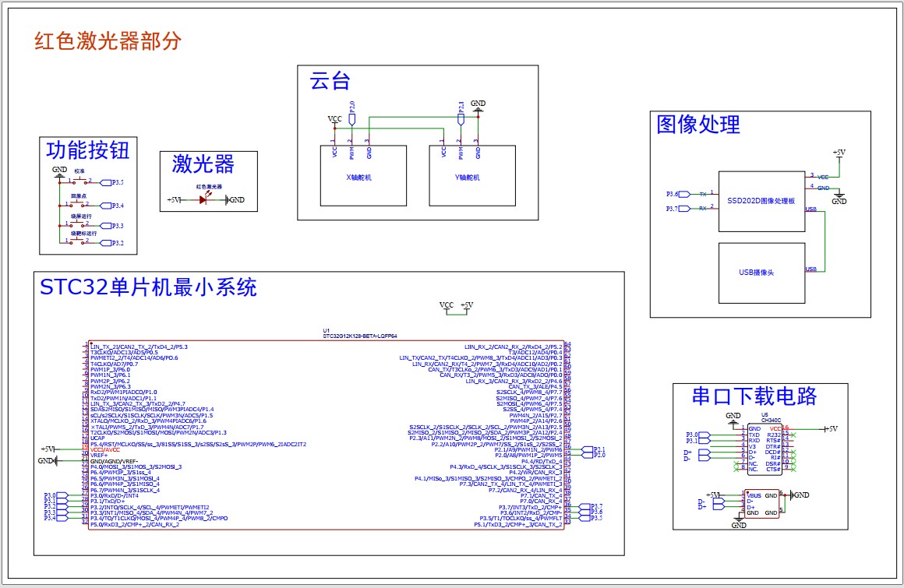Viewport: 904px width, 588px height.
Task: Select the P2.1 net port right of MCU
Action: pos(593,449)
